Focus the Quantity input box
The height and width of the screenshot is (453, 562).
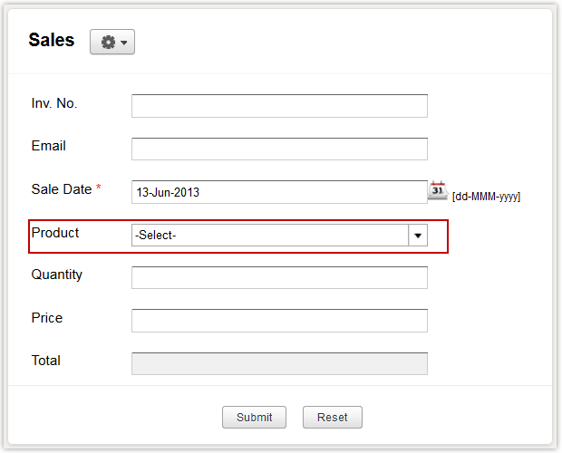279,277
